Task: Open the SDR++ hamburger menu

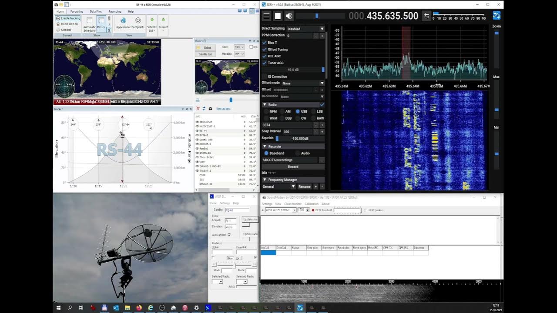Action: click(x=266, y=16)
